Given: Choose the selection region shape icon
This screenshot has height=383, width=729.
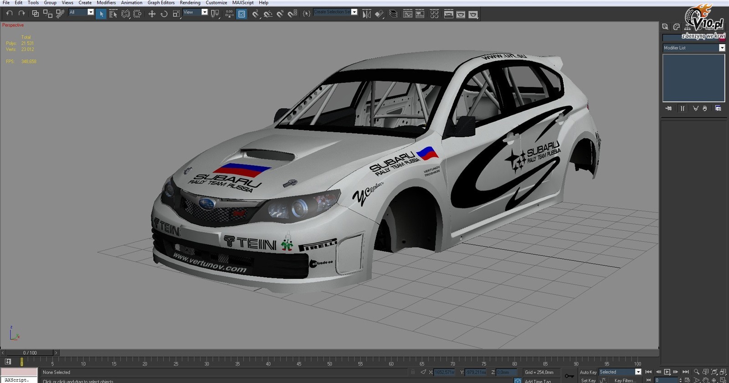Looking at the screenshot, I should 126,14.
